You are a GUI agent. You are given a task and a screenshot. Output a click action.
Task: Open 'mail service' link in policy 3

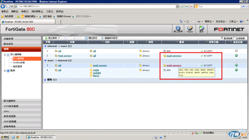[174, 65]
